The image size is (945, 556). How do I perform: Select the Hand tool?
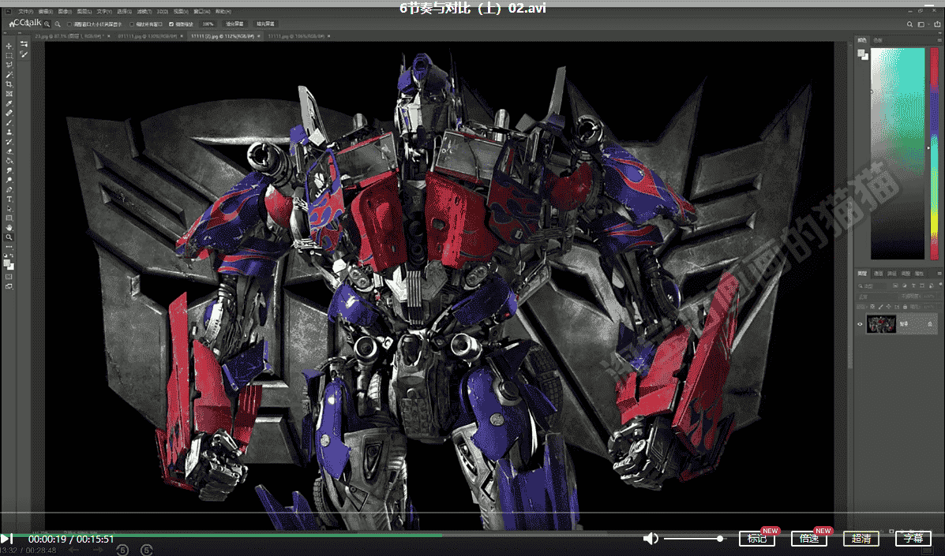[x=9, y=228]
